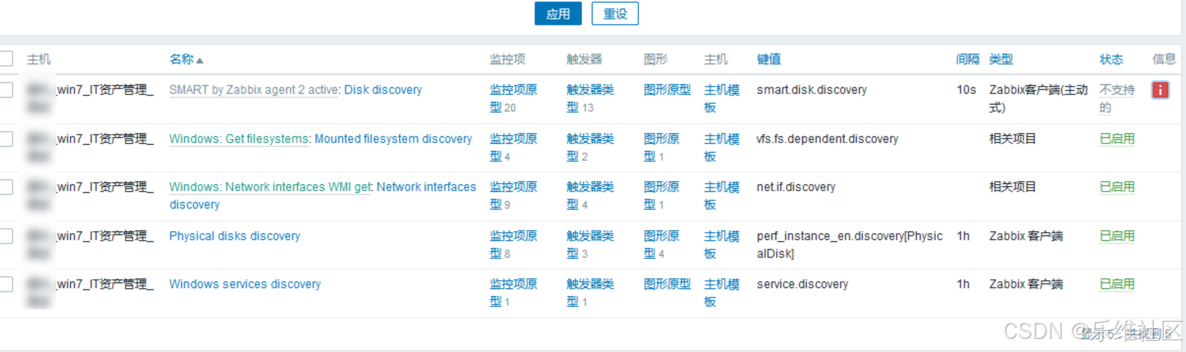Viewport: 1186px width, 352px height.
Task: Open 图形原型 for Windows services discovery row
Action: [667, 284]
